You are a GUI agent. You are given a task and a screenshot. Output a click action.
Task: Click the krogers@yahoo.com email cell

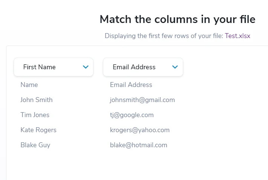click(x=139, y=130)
